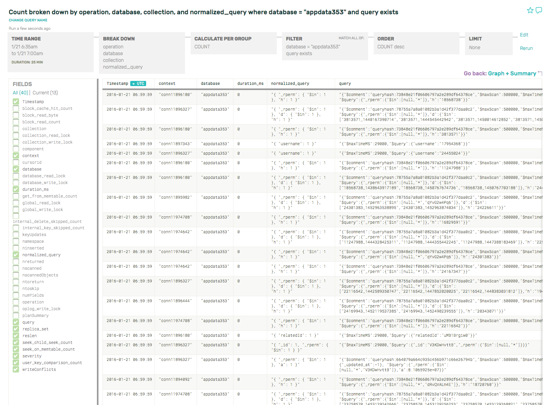
Task: Show All (40) fields
Action: tap(20, 93)
